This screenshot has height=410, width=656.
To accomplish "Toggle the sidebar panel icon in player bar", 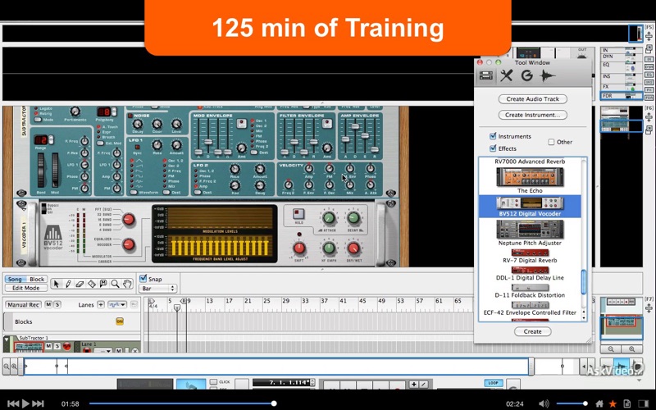I will coord(643,403).
